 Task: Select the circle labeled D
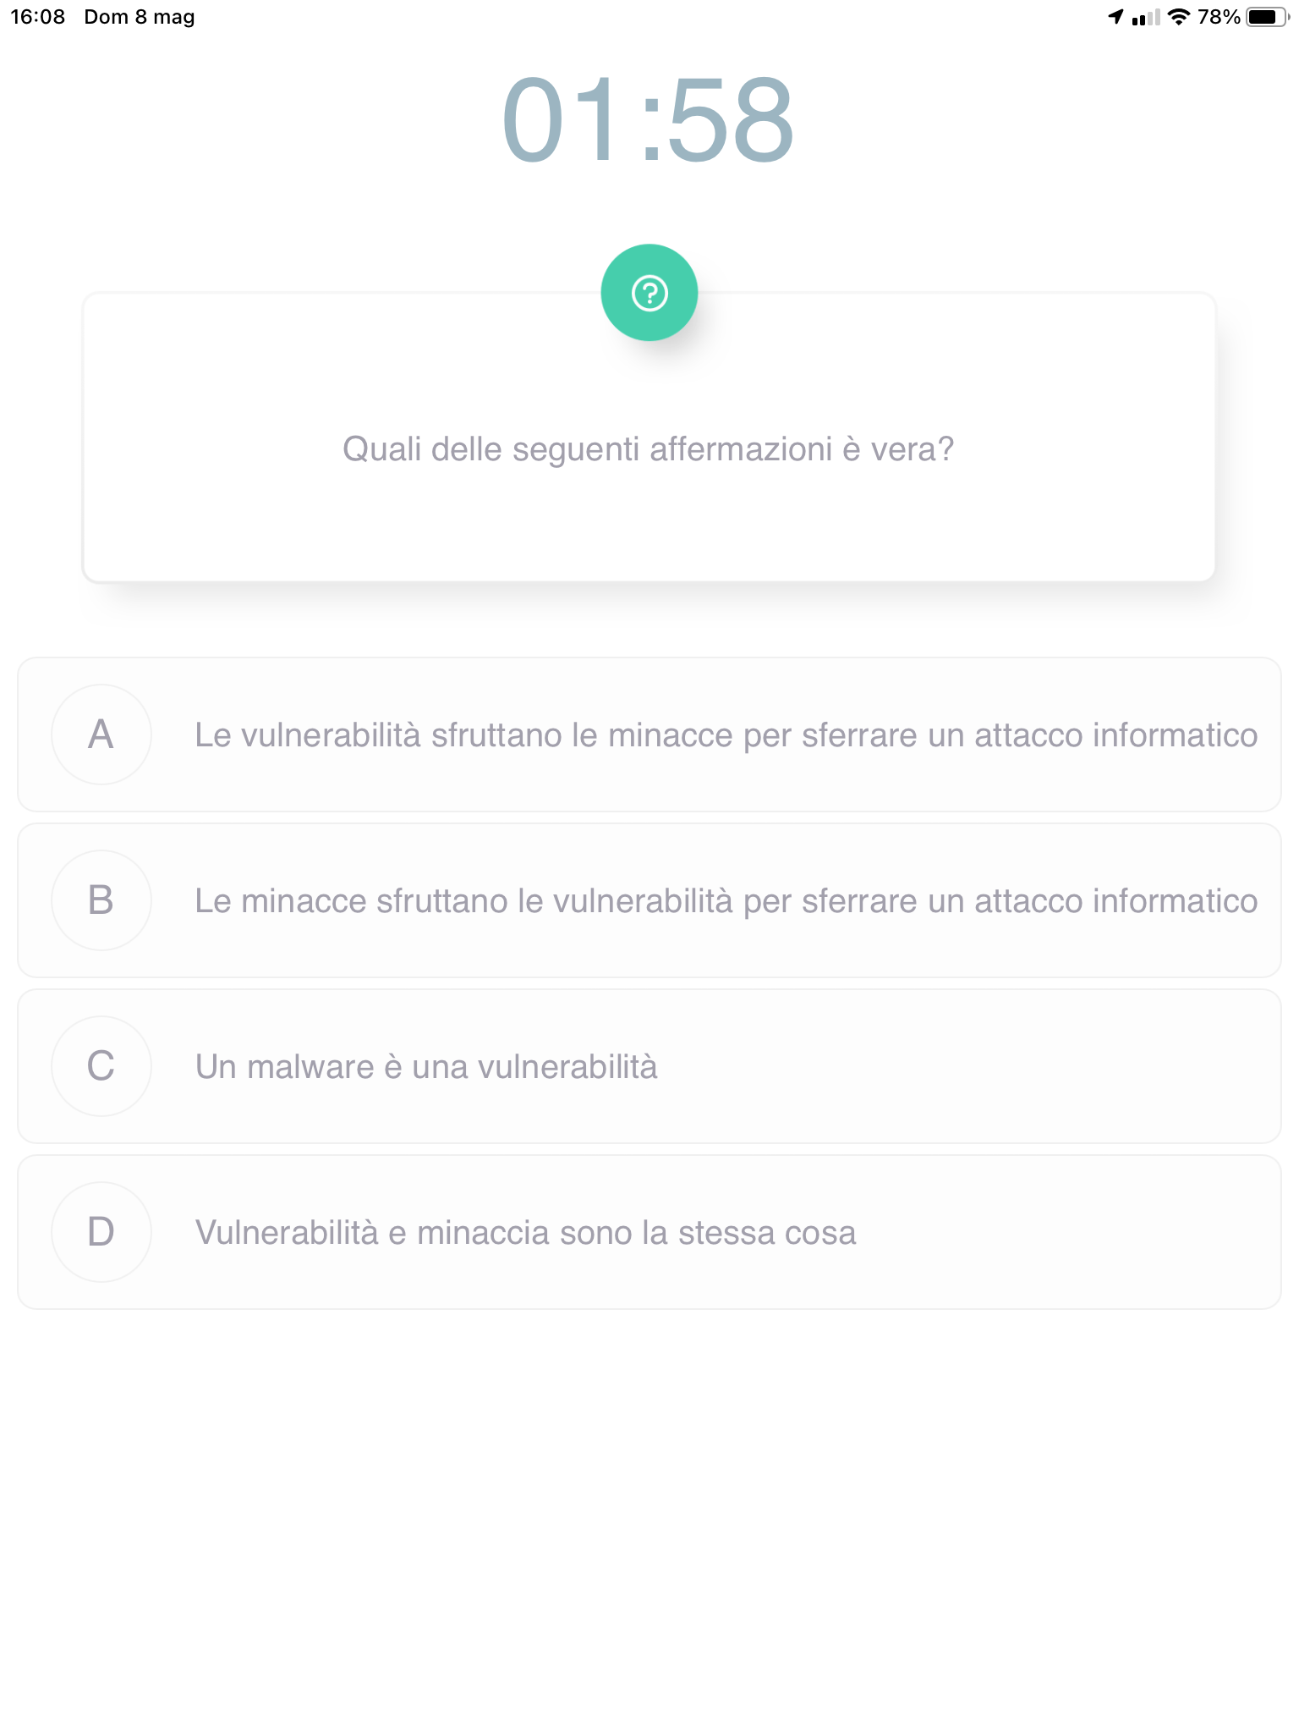[101, 1232]
